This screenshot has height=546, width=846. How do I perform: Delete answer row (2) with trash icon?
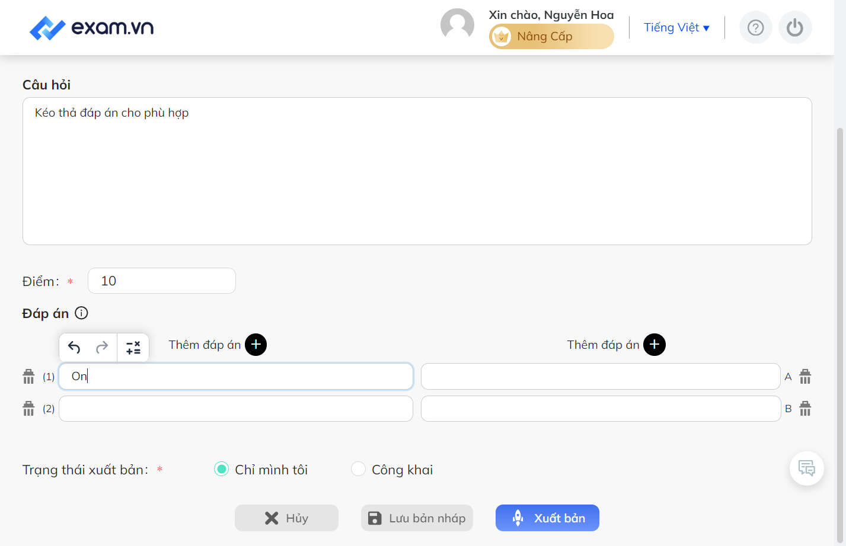[x=28, y=409]
